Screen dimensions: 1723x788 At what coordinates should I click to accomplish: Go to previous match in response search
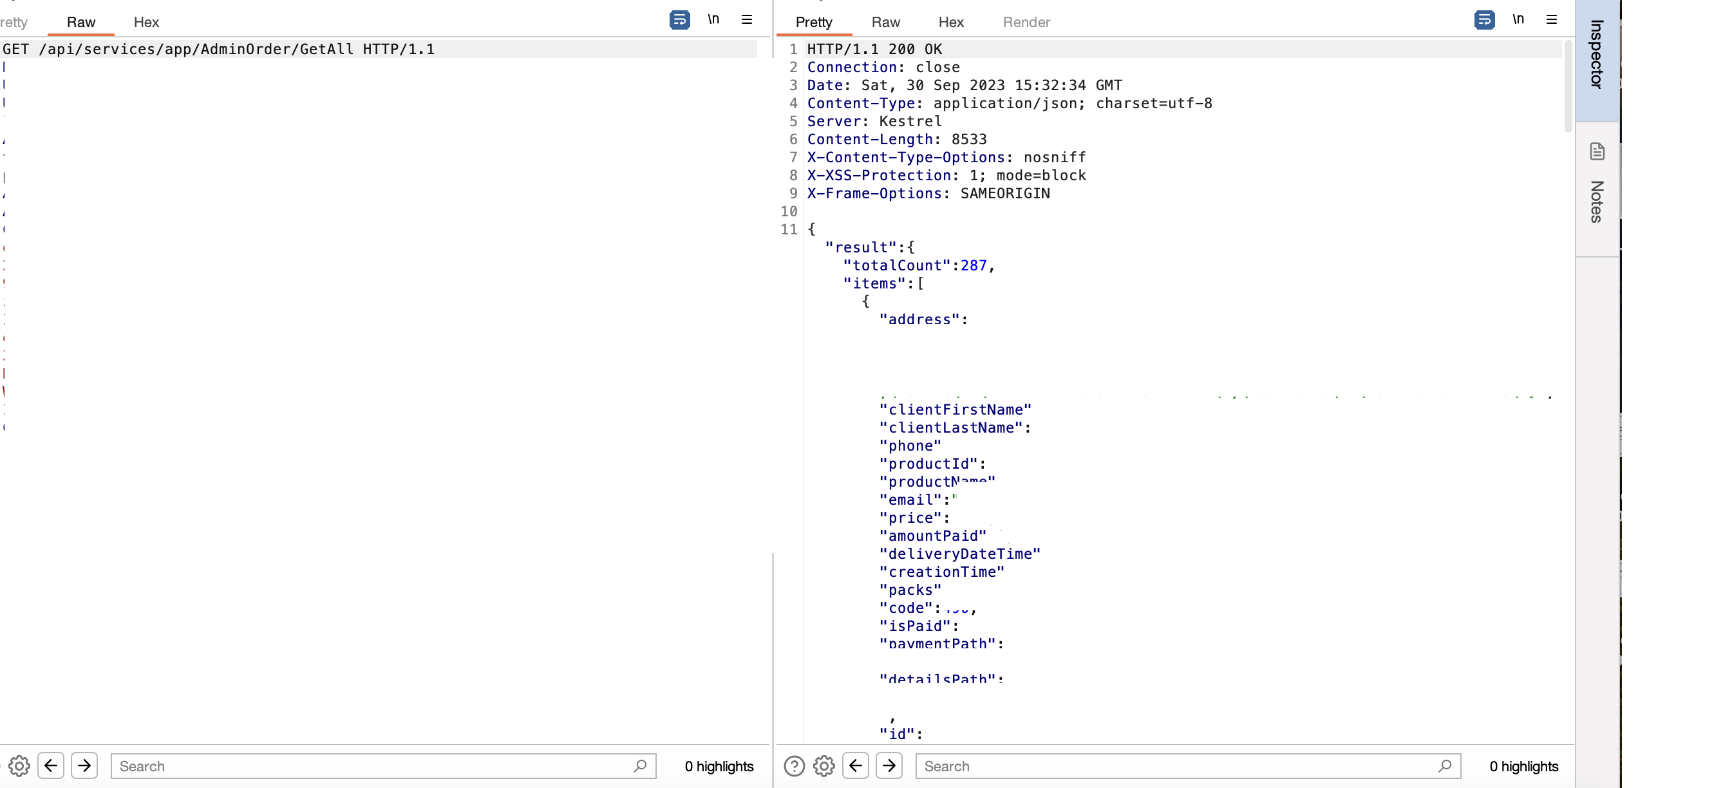(x=856, y=765)
